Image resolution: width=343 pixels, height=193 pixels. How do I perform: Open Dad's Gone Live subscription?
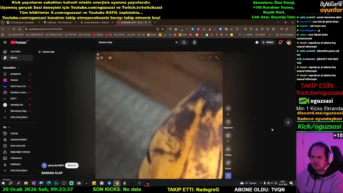[x=17, y=86]
